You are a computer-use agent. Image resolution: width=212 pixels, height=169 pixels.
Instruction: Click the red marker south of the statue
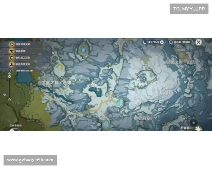coord(108,66)
